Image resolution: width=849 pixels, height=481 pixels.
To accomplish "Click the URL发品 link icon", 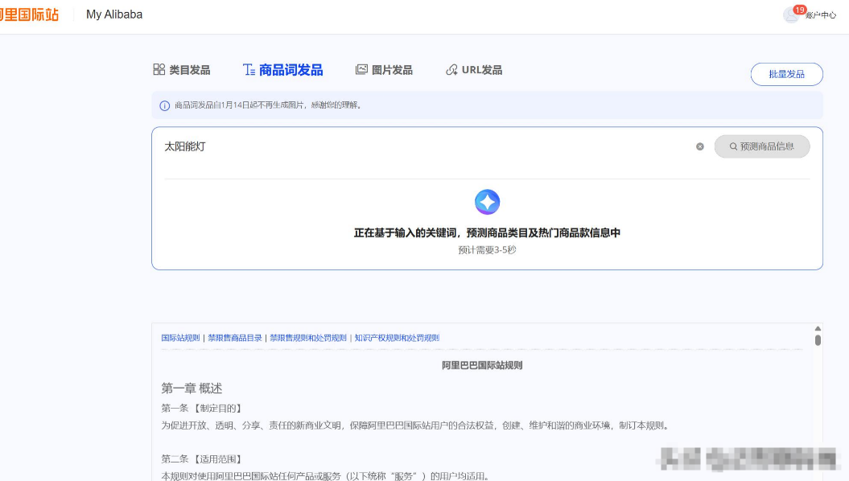I will point(451,70).
